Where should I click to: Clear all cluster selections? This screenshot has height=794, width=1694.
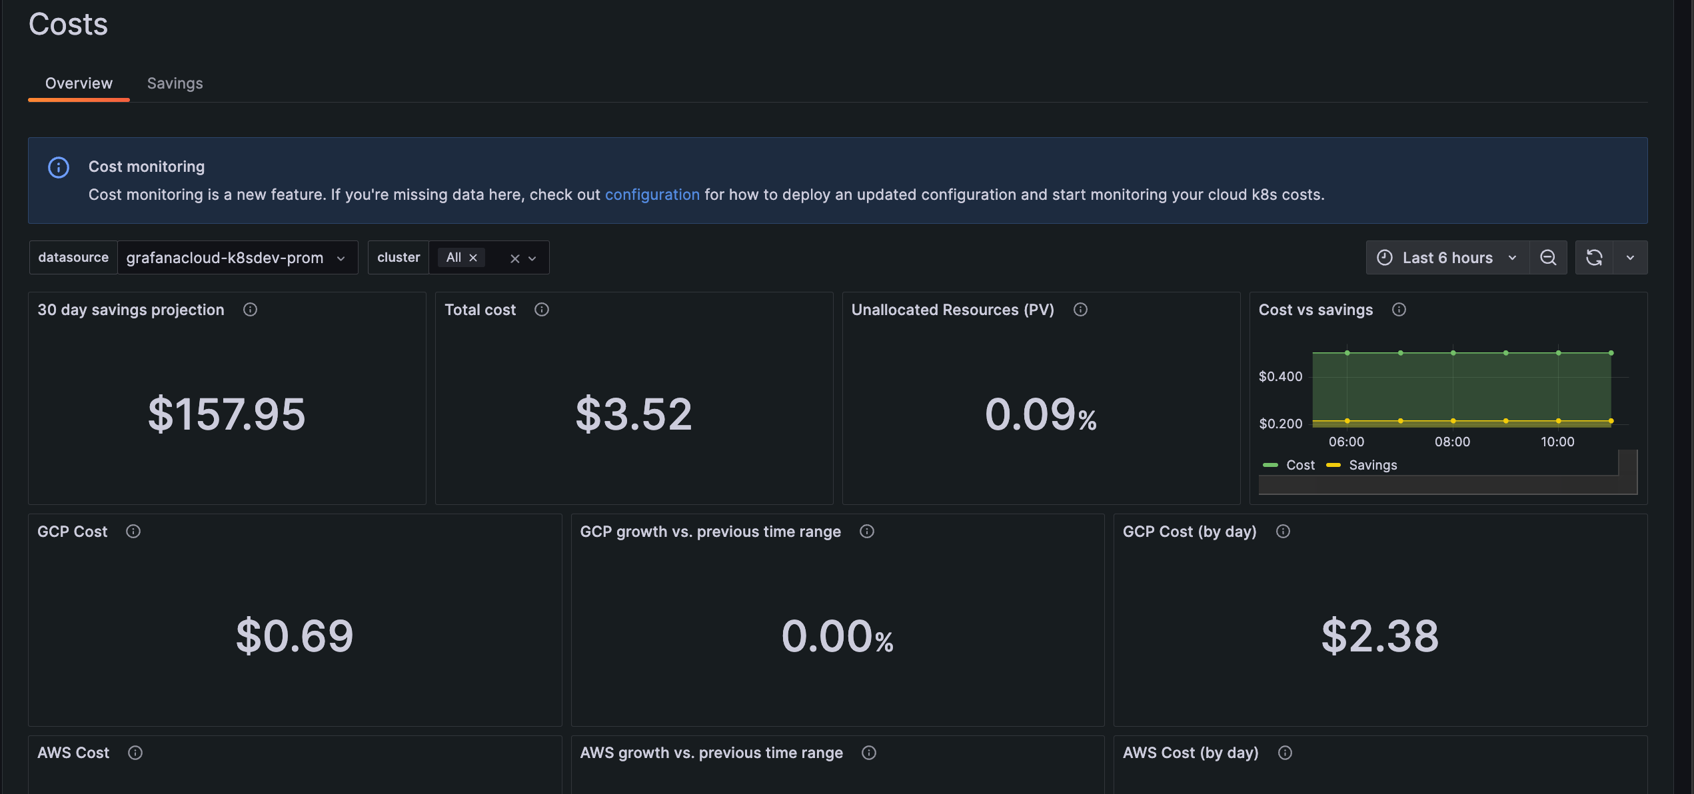[514, 258]
